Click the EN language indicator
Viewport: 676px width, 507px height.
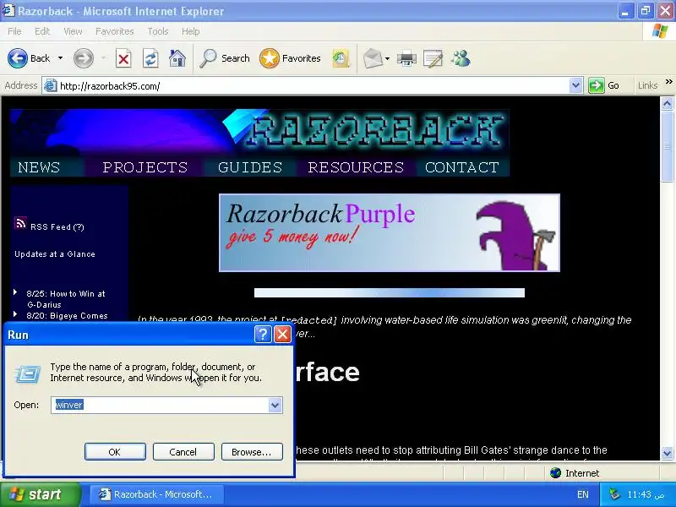[583, 494]
